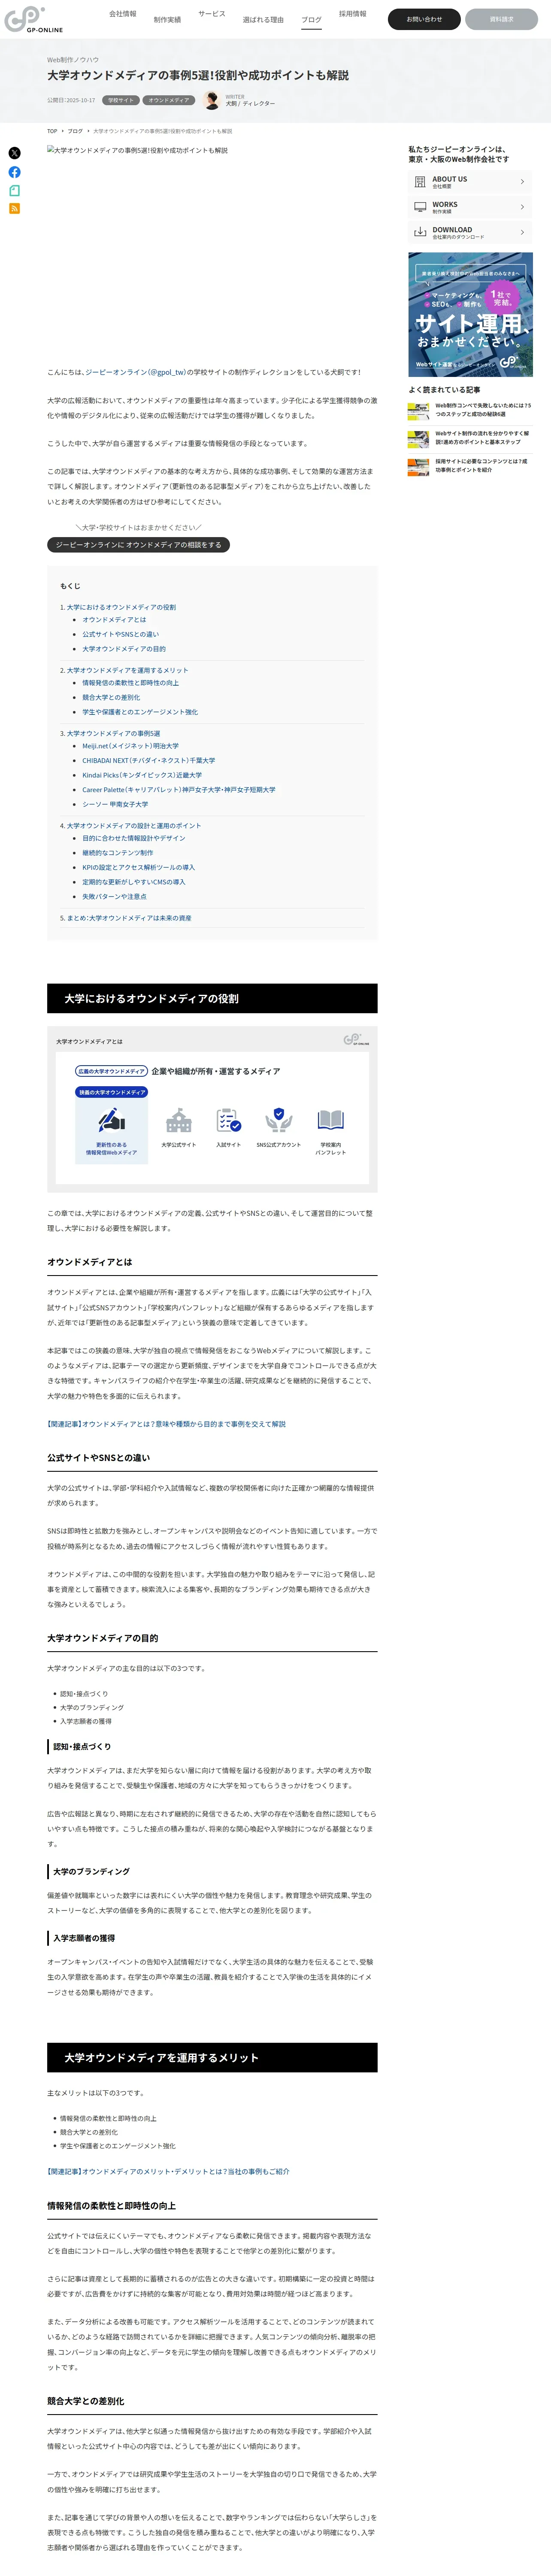Image resolution: width=551 pixels, height=2576 pixels.
Task: Jump to Kindai Picks 近畿大学 in contents
Action: (142, 775)
